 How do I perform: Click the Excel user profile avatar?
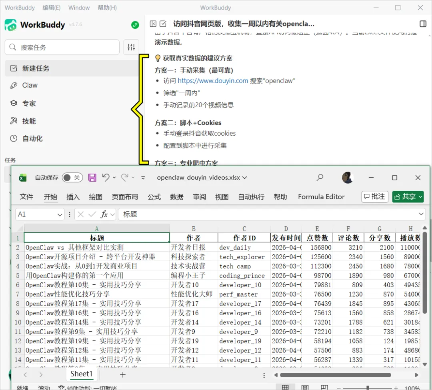click(348, 178)
